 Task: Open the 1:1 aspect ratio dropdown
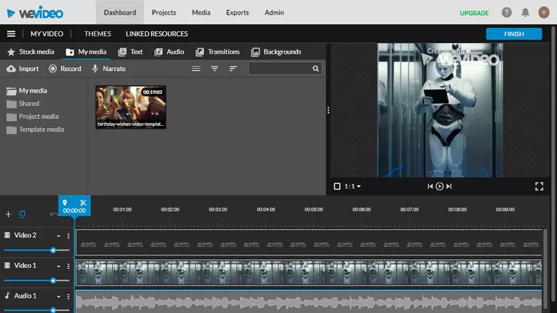[353, 186]
